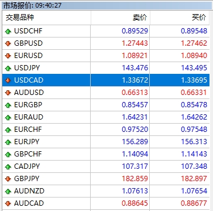
Task: Click the red down arrow beside AUDCAD
Action: (8, 203)
